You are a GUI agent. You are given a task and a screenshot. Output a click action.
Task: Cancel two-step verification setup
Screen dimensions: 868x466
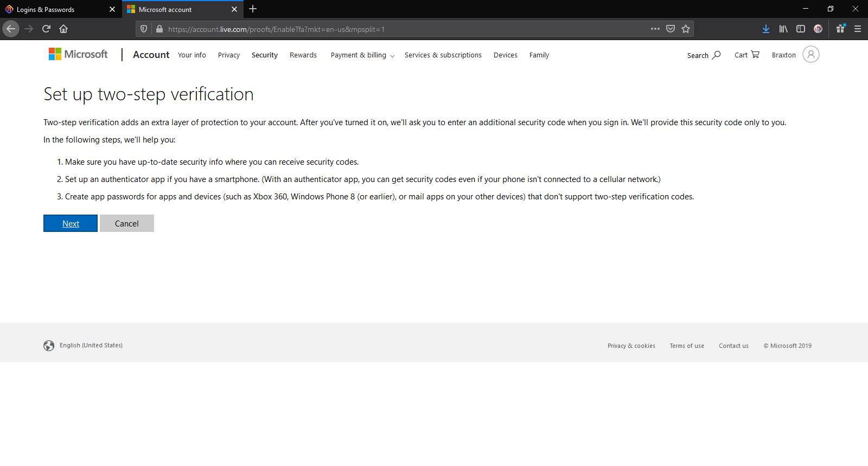point(127,223)
